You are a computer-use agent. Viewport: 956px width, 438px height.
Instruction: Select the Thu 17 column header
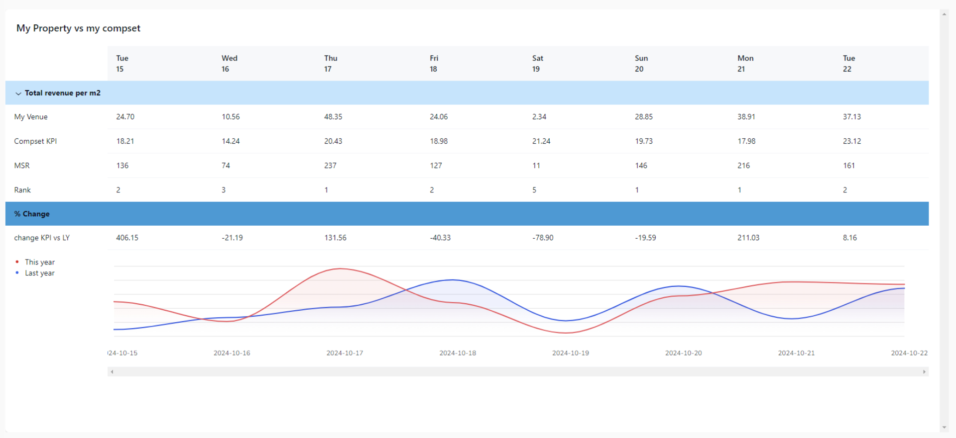pos(330,64)
